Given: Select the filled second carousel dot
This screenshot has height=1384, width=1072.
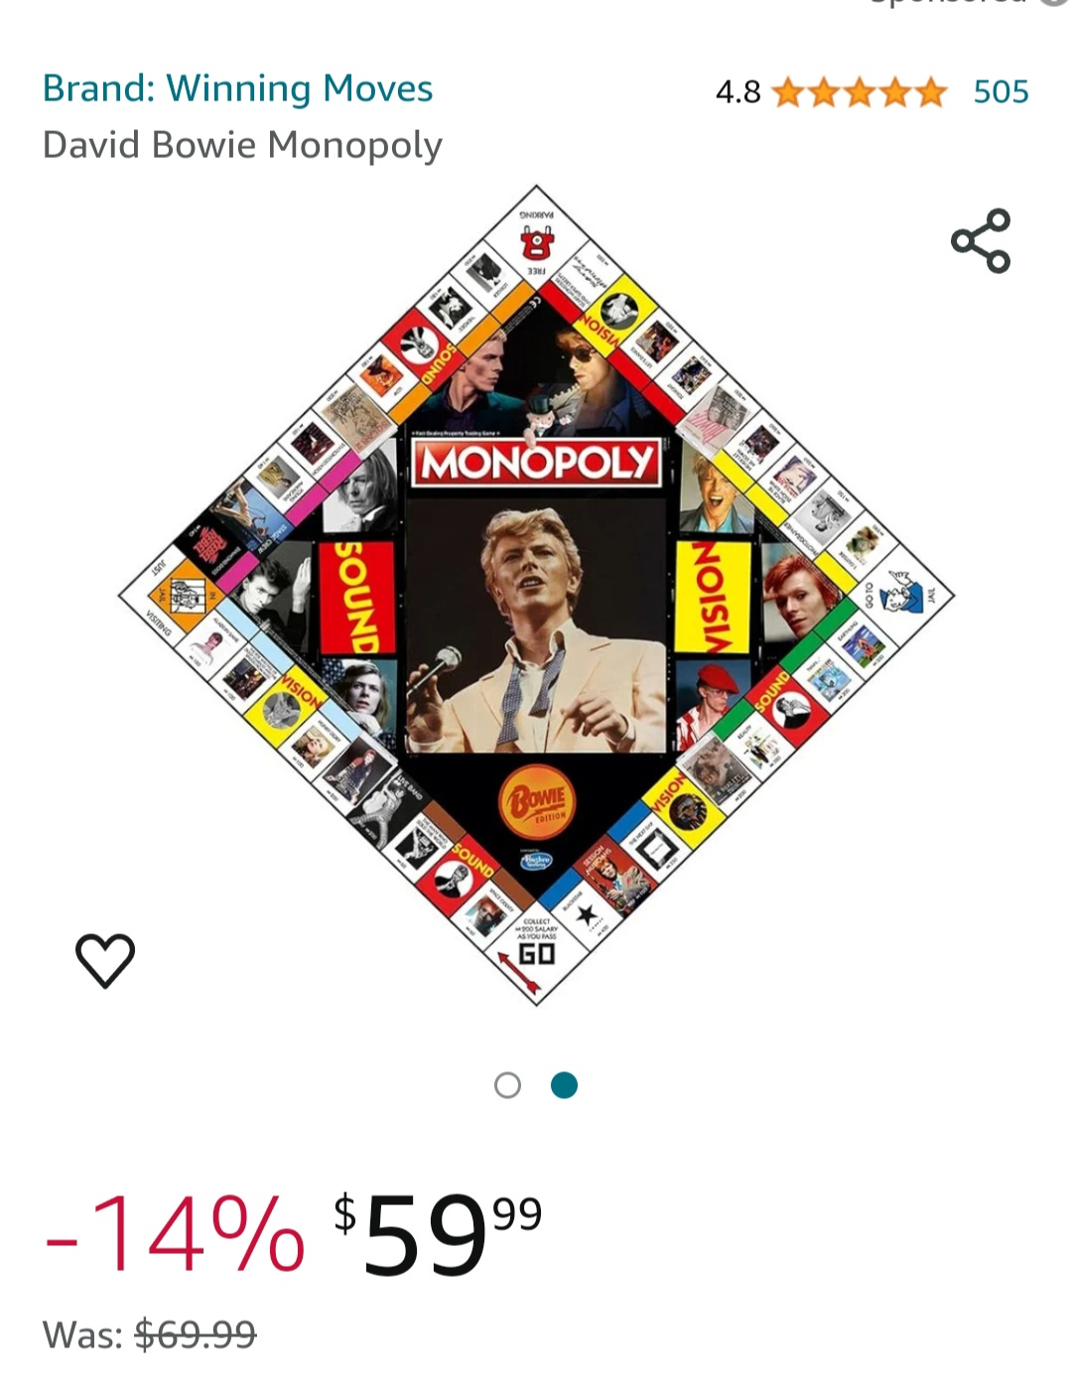Looking at the screenshot, I should tap(564, 1085).
